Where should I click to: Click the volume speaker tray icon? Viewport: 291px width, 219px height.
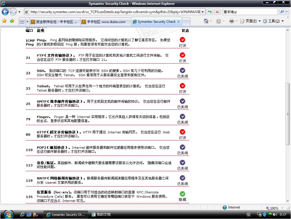pyautogui.click(x=275, y=214)
